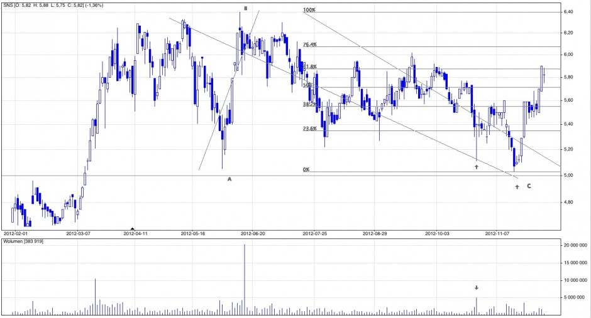The width and height of the screenshot is (591, 318).
Task: Click the 38.2% Fibonacci retracement label
Action: 310,105
